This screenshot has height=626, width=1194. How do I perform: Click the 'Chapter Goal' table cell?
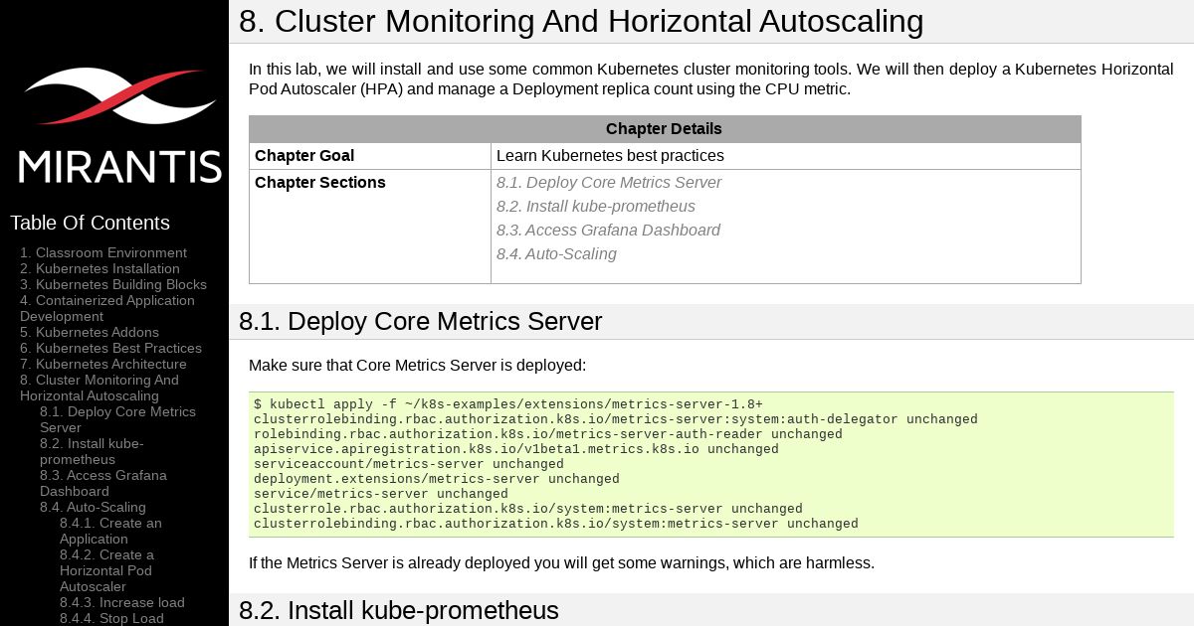click(x=370, y=156)
